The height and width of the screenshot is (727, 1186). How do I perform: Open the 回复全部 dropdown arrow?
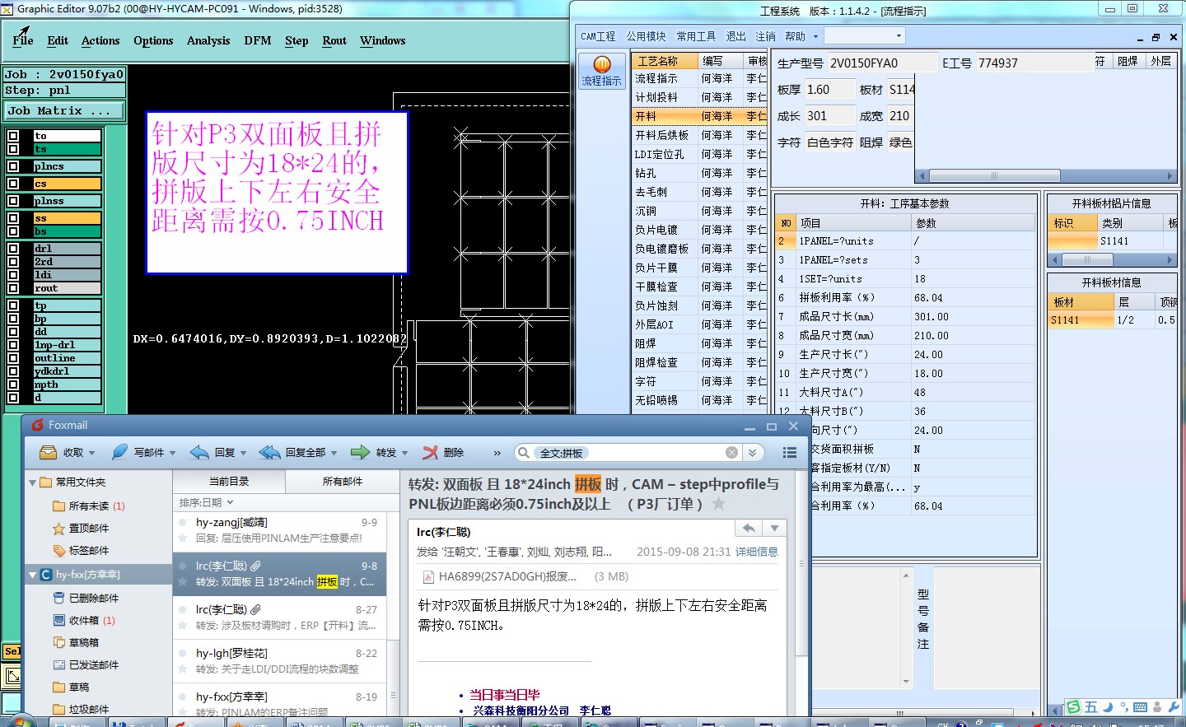(x=334, y=454)
